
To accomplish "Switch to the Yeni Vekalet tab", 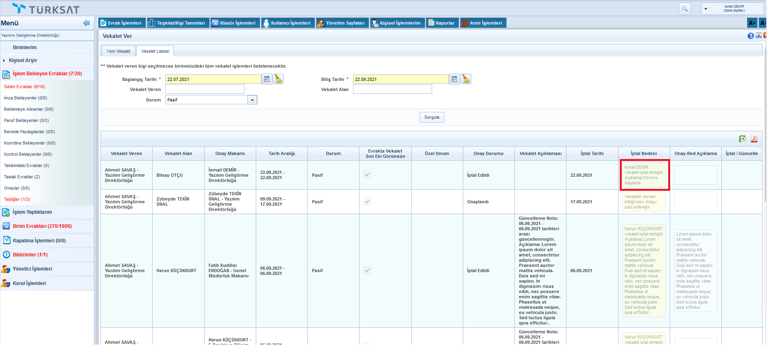I will point(118,51).
